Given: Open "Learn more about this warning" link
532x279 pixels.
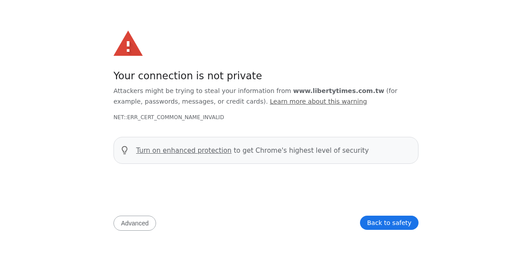Looking at the screenshot, I should click(318, 101).
